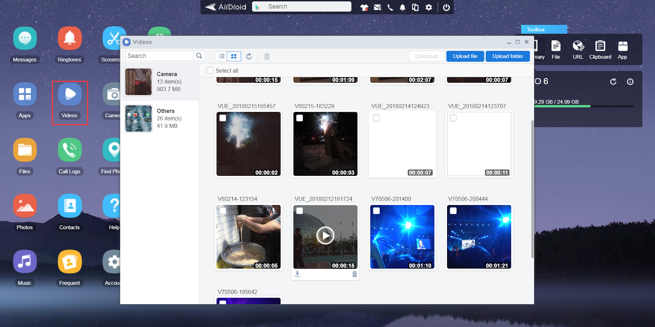Click the Videos window vertical scrollbar

point(532,189)
